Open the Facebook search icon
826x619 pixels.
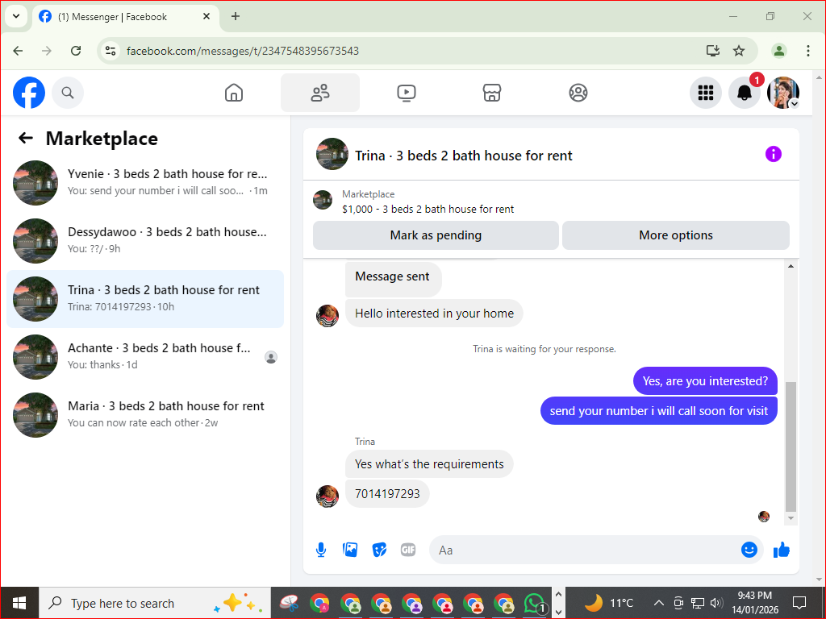[68, 93]
